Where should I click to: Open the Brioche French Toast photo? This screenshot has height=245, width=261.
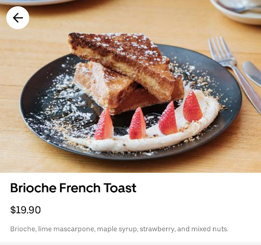130,86
